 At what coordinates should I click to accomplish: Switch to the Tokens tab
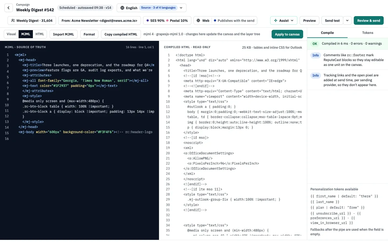pyautogui.click(x=368, y=33)
